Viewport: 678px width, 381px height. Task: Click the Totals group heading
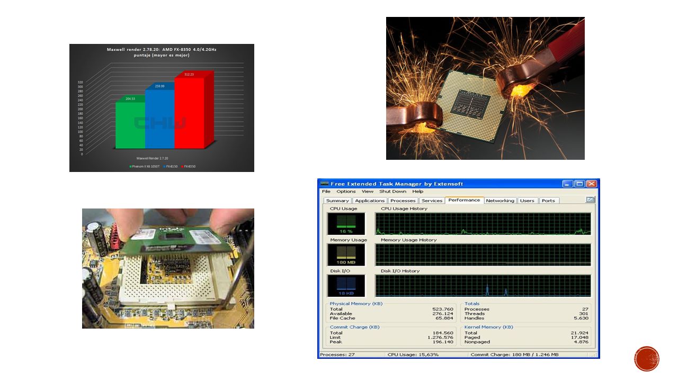472,304
